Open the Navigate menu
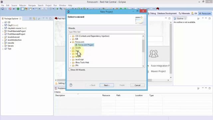The height and width of the screenshot is (120, 213). click(x=32, y=5)
